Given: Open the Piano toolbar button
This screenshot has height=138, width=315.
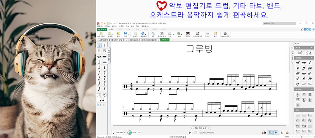Looking at the screenshot, I should (x=188, y=35).
